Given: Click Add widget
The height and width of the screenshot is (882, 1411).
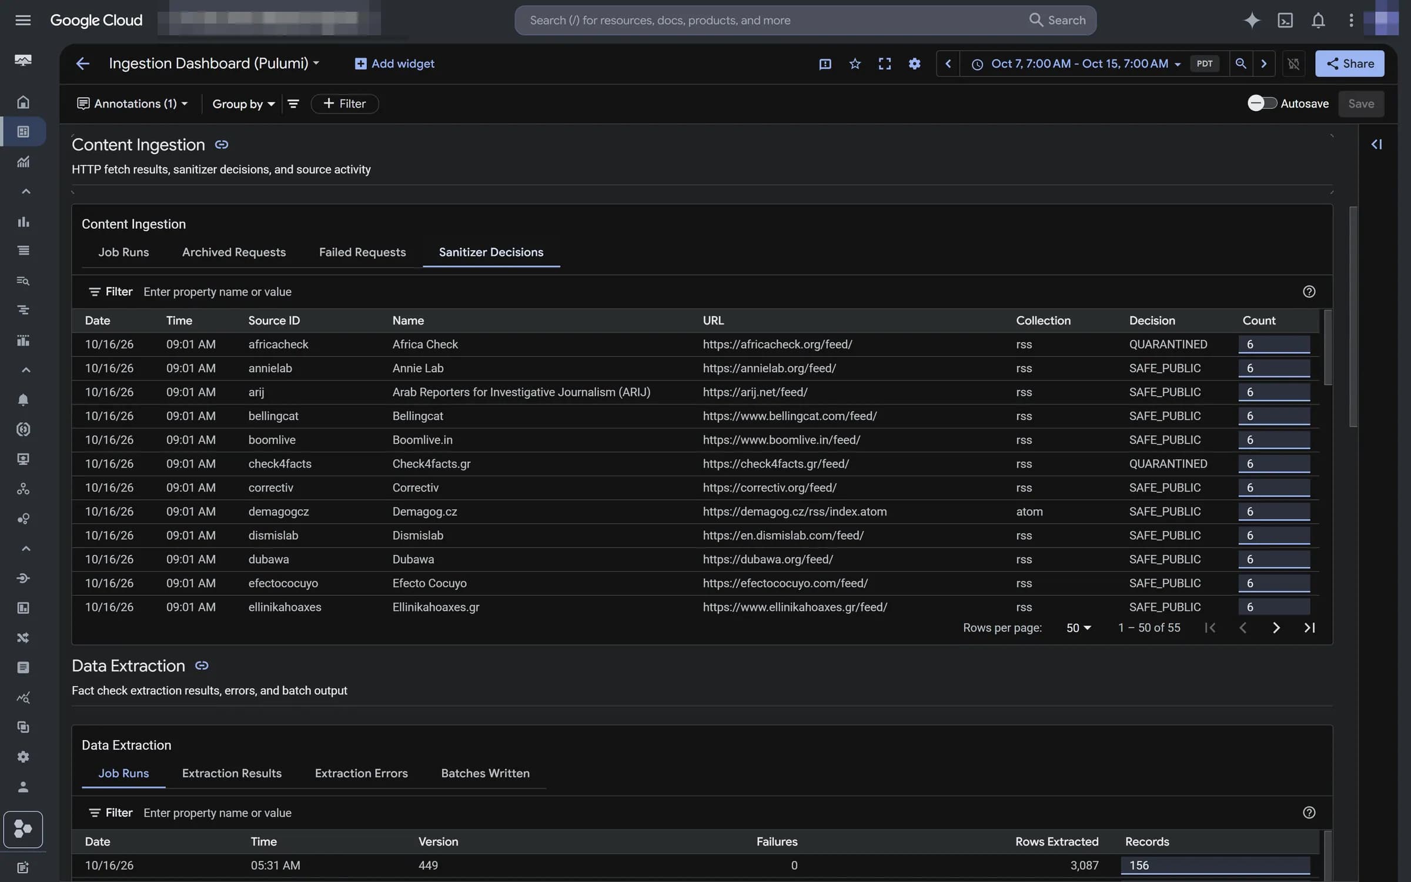Looking at the screenshot, I should pyautogui.click(x=394, y=64).
